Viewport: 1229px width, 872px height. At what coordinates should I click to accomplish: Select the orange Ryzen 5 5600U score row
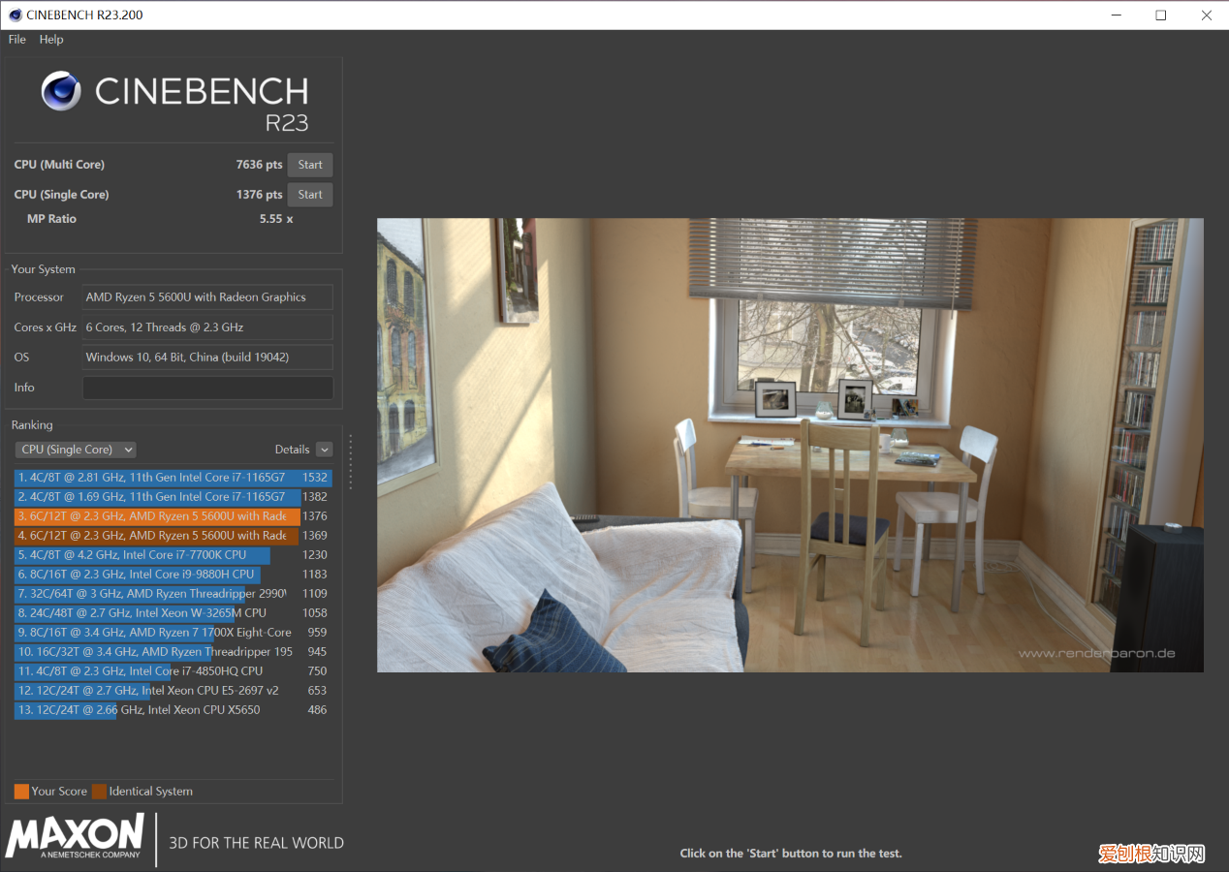tap(157, 516)
